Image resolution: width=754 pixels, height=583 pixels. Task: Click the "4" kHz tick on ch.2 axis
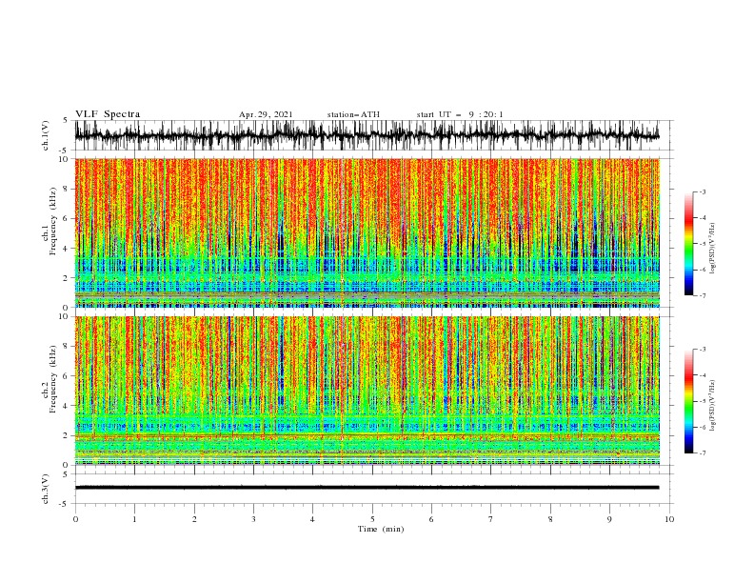click(67, 406)
